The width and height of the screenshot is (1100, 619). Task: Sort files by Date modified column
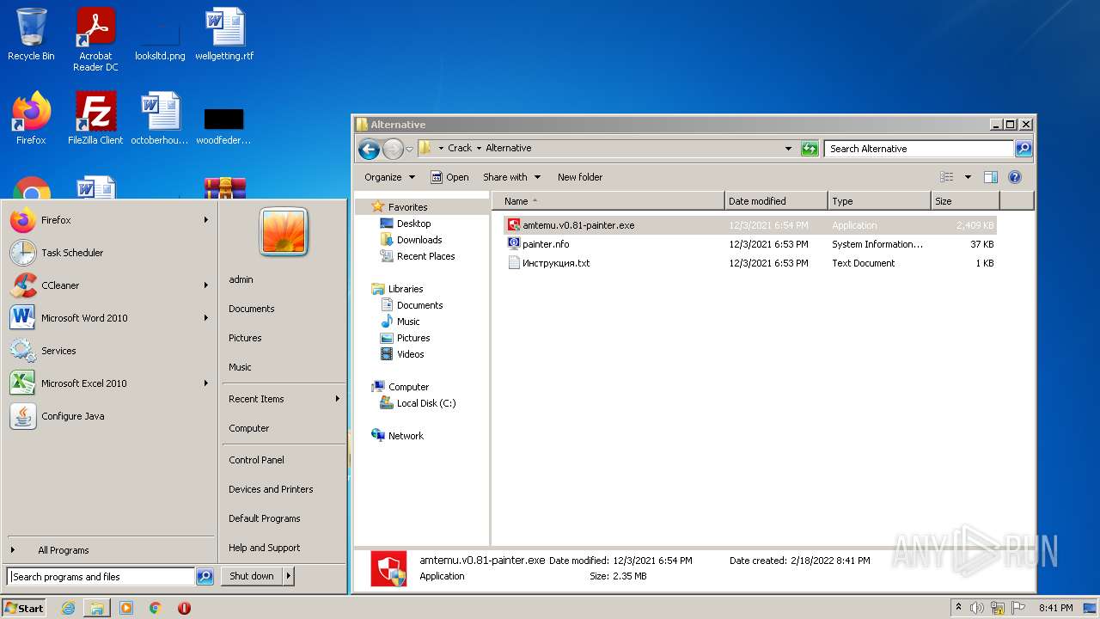[x=776, y=201]
